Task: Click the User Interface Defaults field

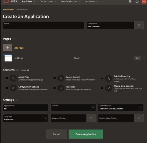Action: (x=116, y=118)
